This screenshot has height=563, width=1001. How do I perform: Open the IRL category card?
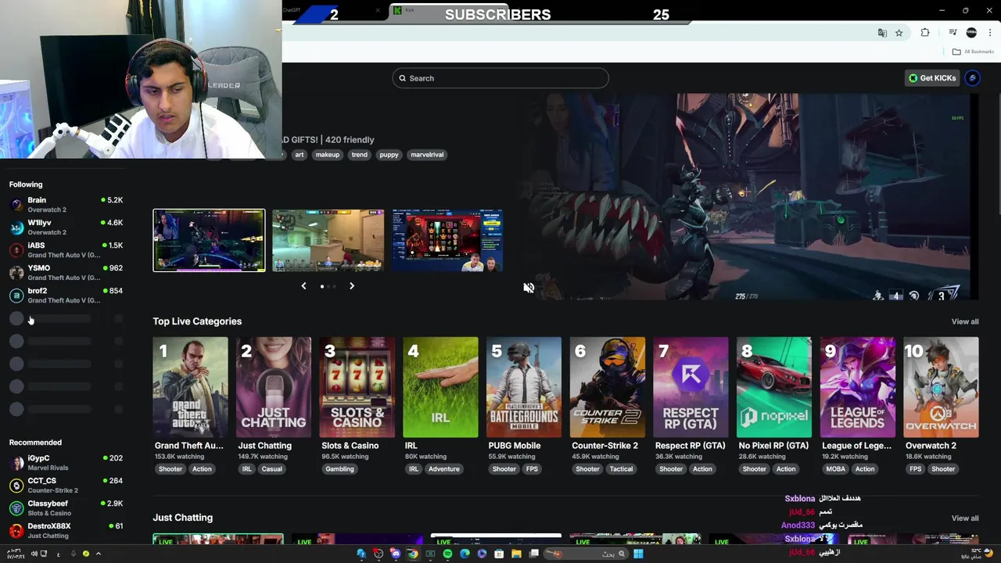(x=440, y=387)
